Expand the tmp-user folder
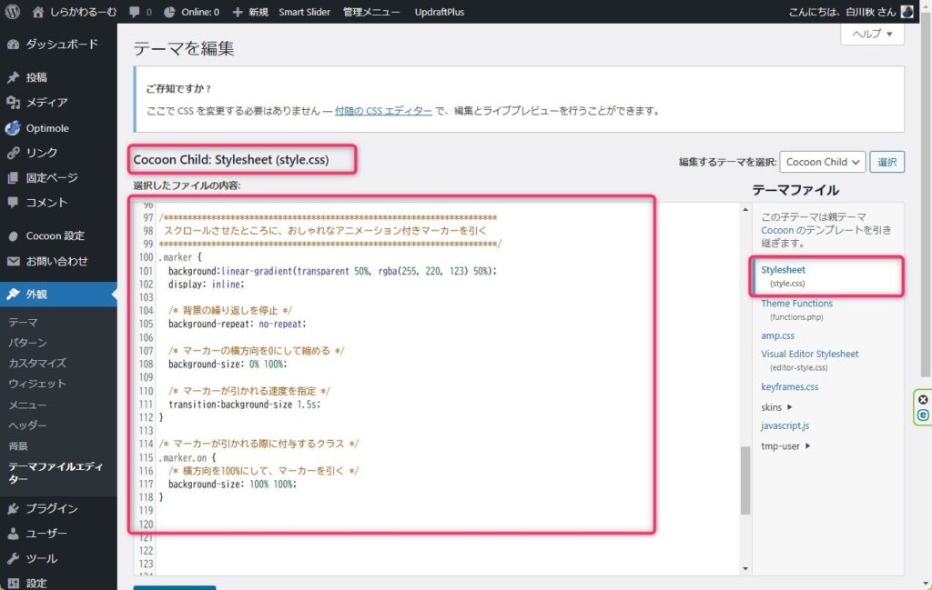This screenshot has height=590, width=932. click(x=786, y=445)
